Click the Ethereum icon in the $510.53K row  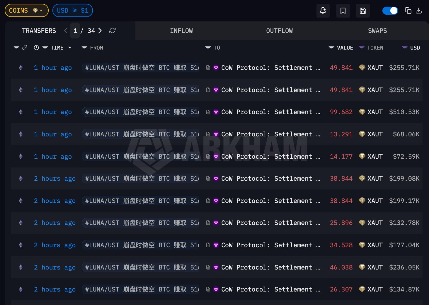(21, 112)
